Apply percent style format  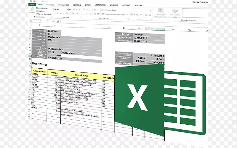click(x=137, y=15)
